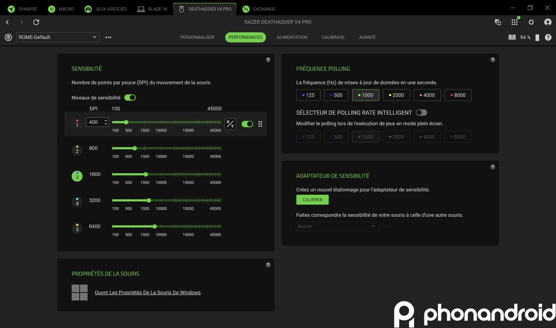The width and height of the screenshot is (556, 328).
Task: Select sensitivity stage 1 indicator
Action: point(77,124)
